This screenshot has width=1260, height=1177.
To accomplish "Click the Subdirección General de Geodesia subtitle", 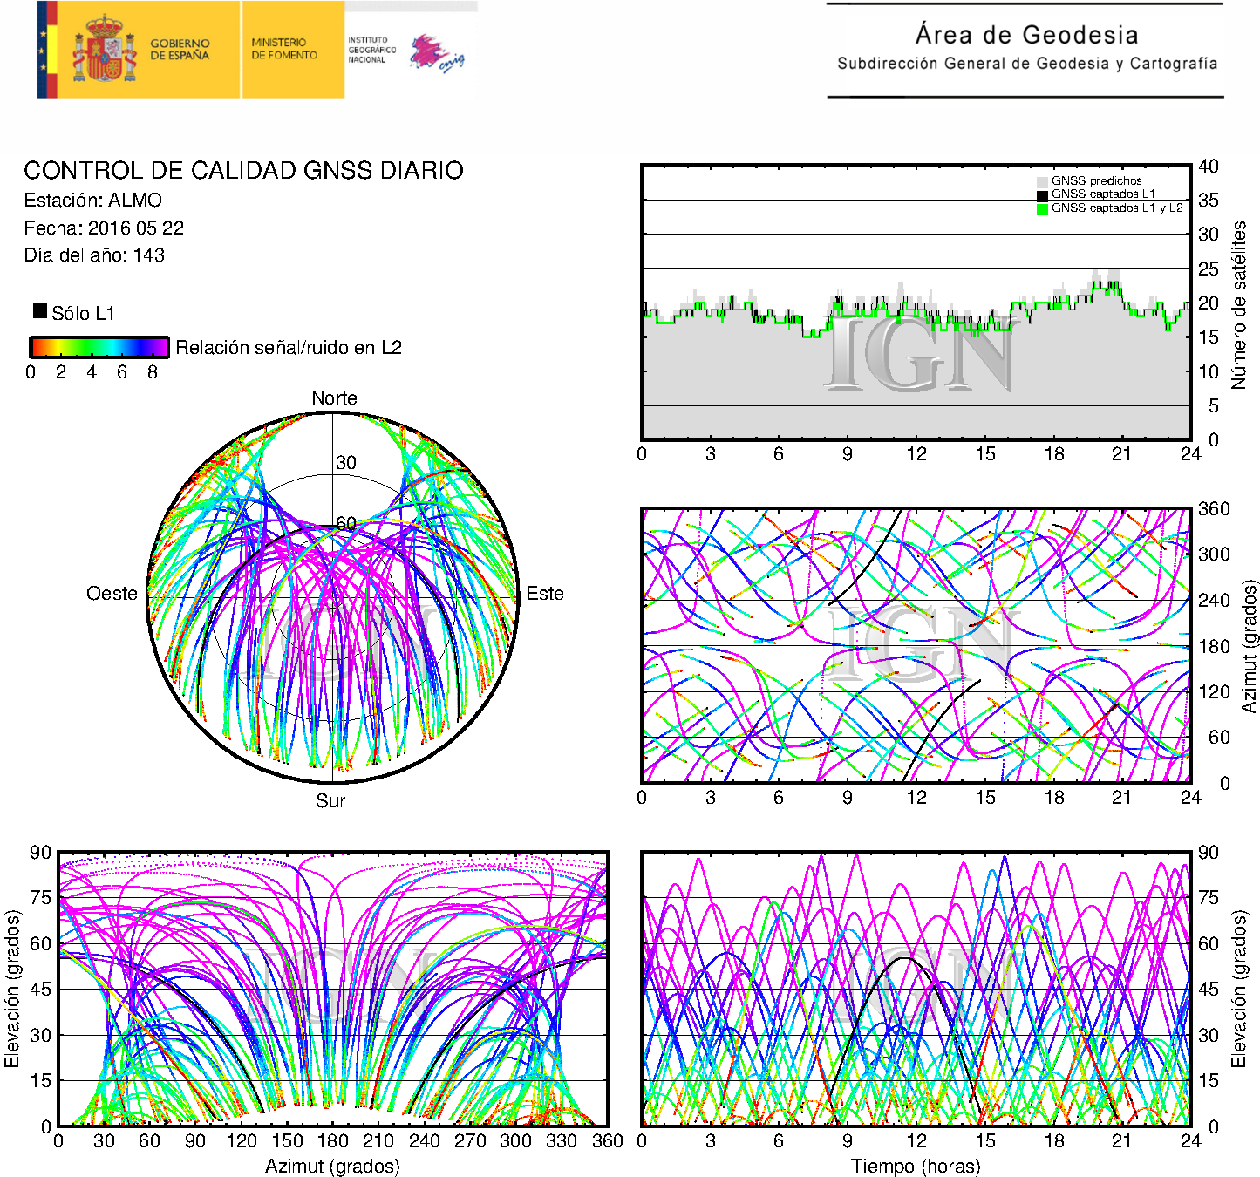I will tap(1027, 64).
